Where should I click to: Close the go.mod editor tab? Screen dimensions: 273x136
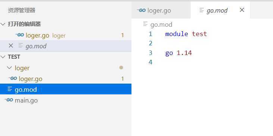pos(242,10)
